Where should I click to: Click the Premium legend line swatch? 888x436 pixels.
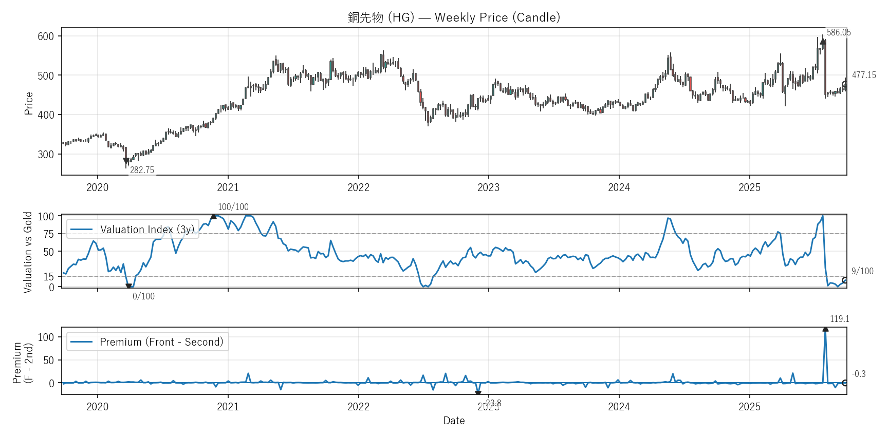(81, 342)
